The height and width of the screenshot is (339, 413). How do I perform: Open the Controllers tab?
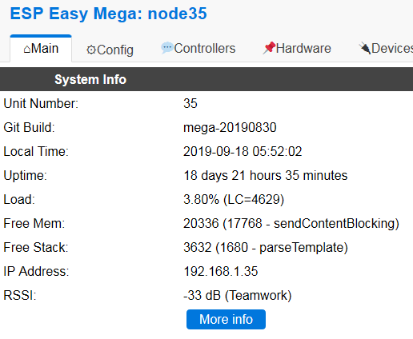coord(198,49)
